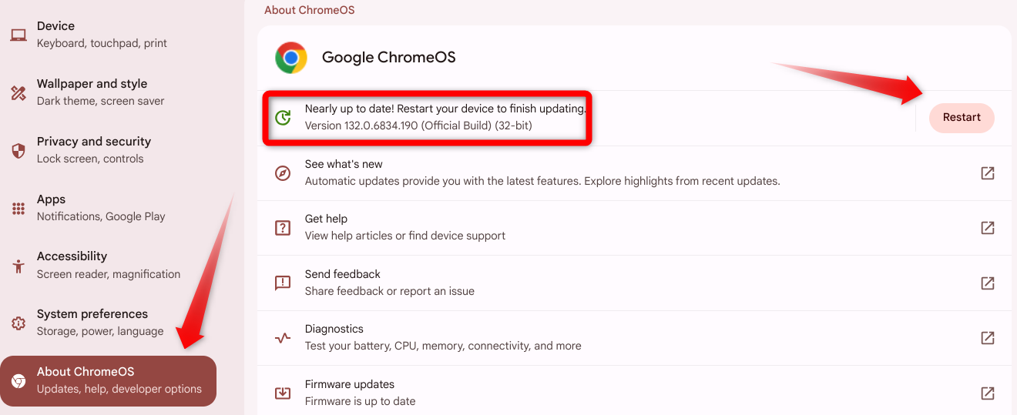Viewport: 1017px width, 415px height.
Task: Click the compass icon beside See what's new
Action: 283,173
